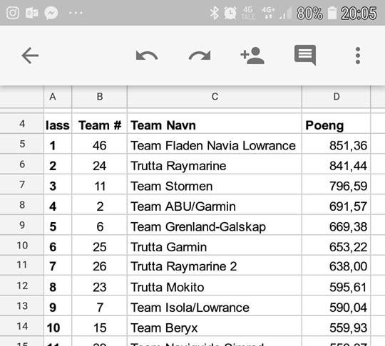This screenshot has height=346, width=385.
Task: Select row 8 header
Action: tap(22, 204)
